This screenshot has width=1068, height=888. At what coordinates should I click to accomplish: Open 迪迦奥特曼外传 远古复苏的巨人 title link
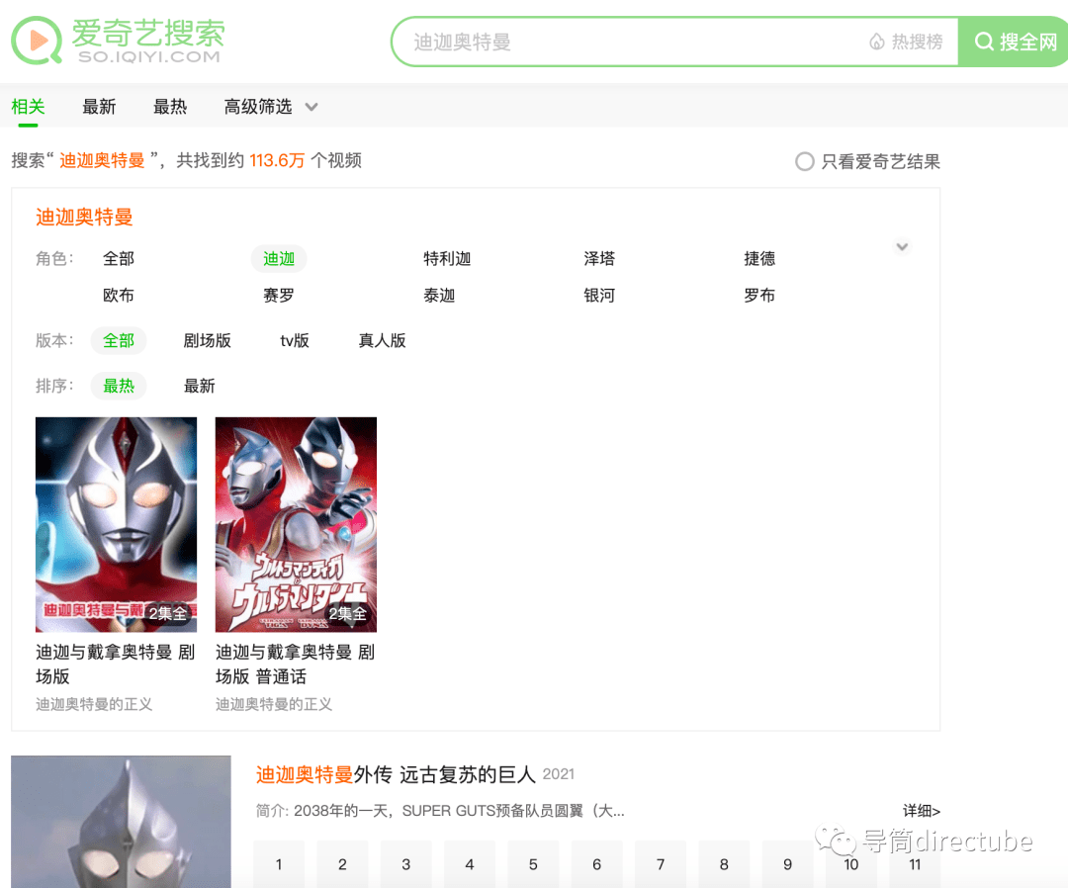tap(396, 774)
